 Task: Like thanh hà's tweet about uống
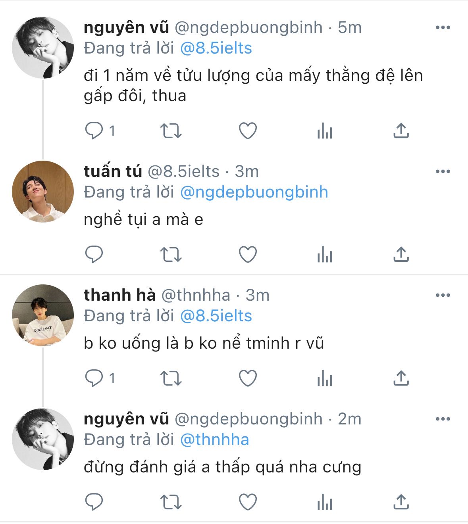248,378
